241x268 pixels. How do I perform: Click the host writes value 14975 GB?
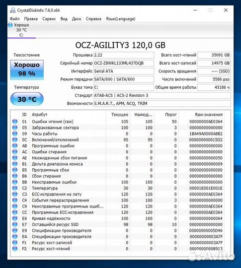[x=214, y=63]
